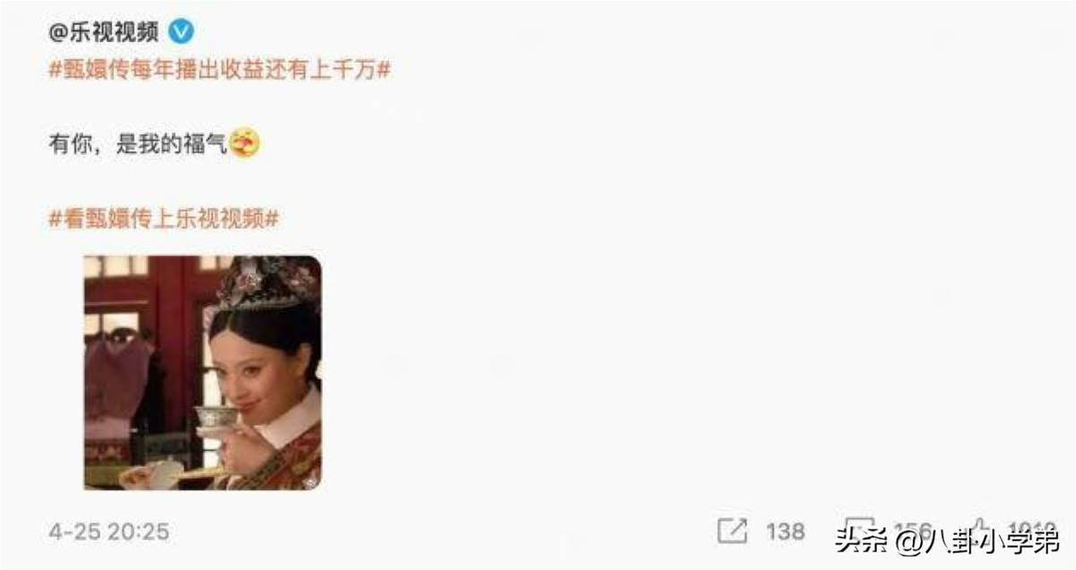Screen dimensions: 1076x570
Task: Click the post timestamp 4-25 20:25
Action: tap(108, 531)
